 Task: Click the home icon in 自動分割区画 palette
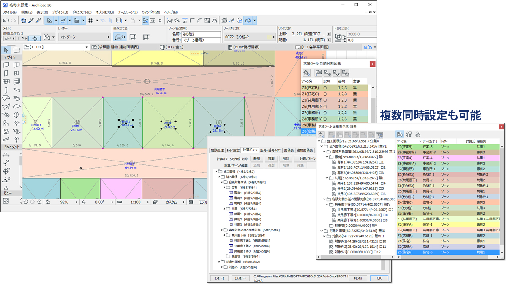[x=307, y=73]
